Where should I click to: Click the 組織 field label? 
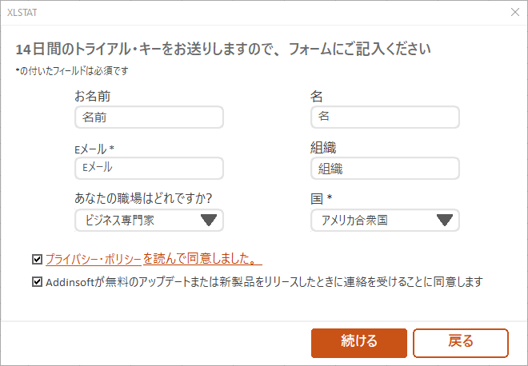pos(322,148)
